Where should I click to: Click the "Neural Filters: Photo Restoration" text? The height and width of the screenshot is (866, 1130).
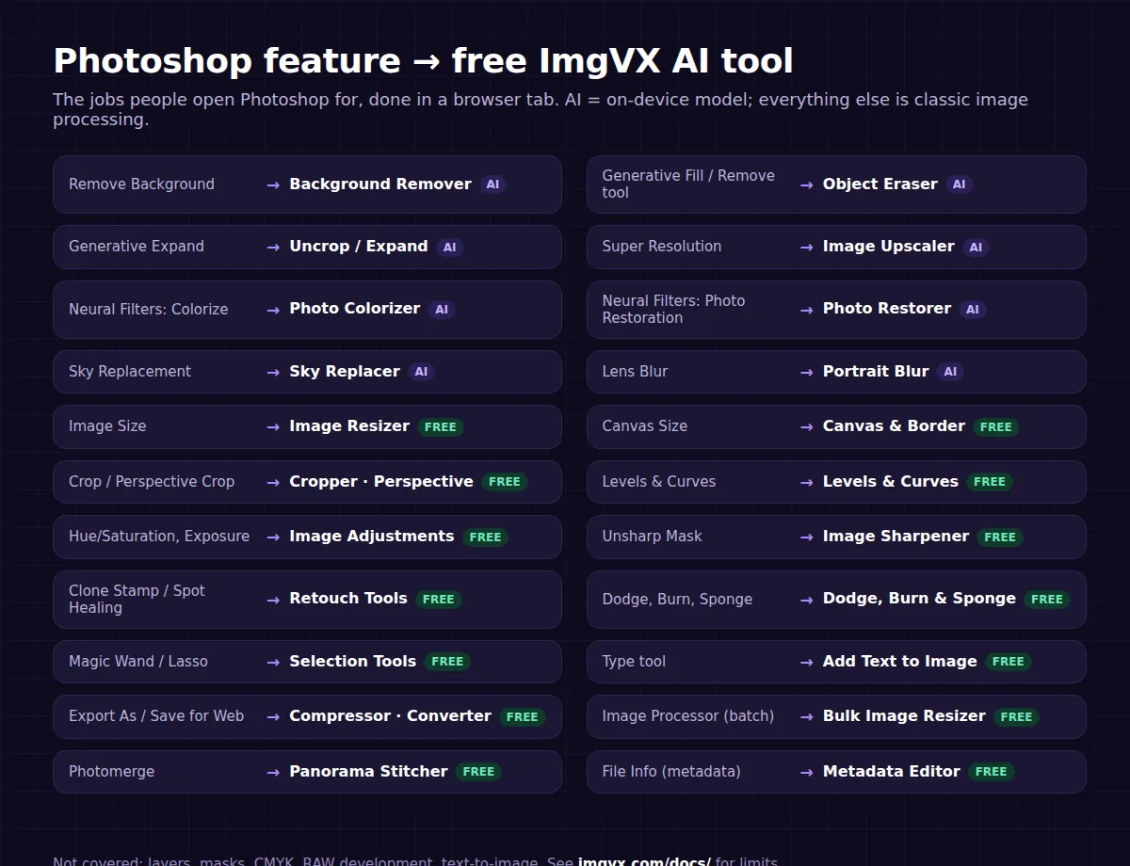point(674,310)
